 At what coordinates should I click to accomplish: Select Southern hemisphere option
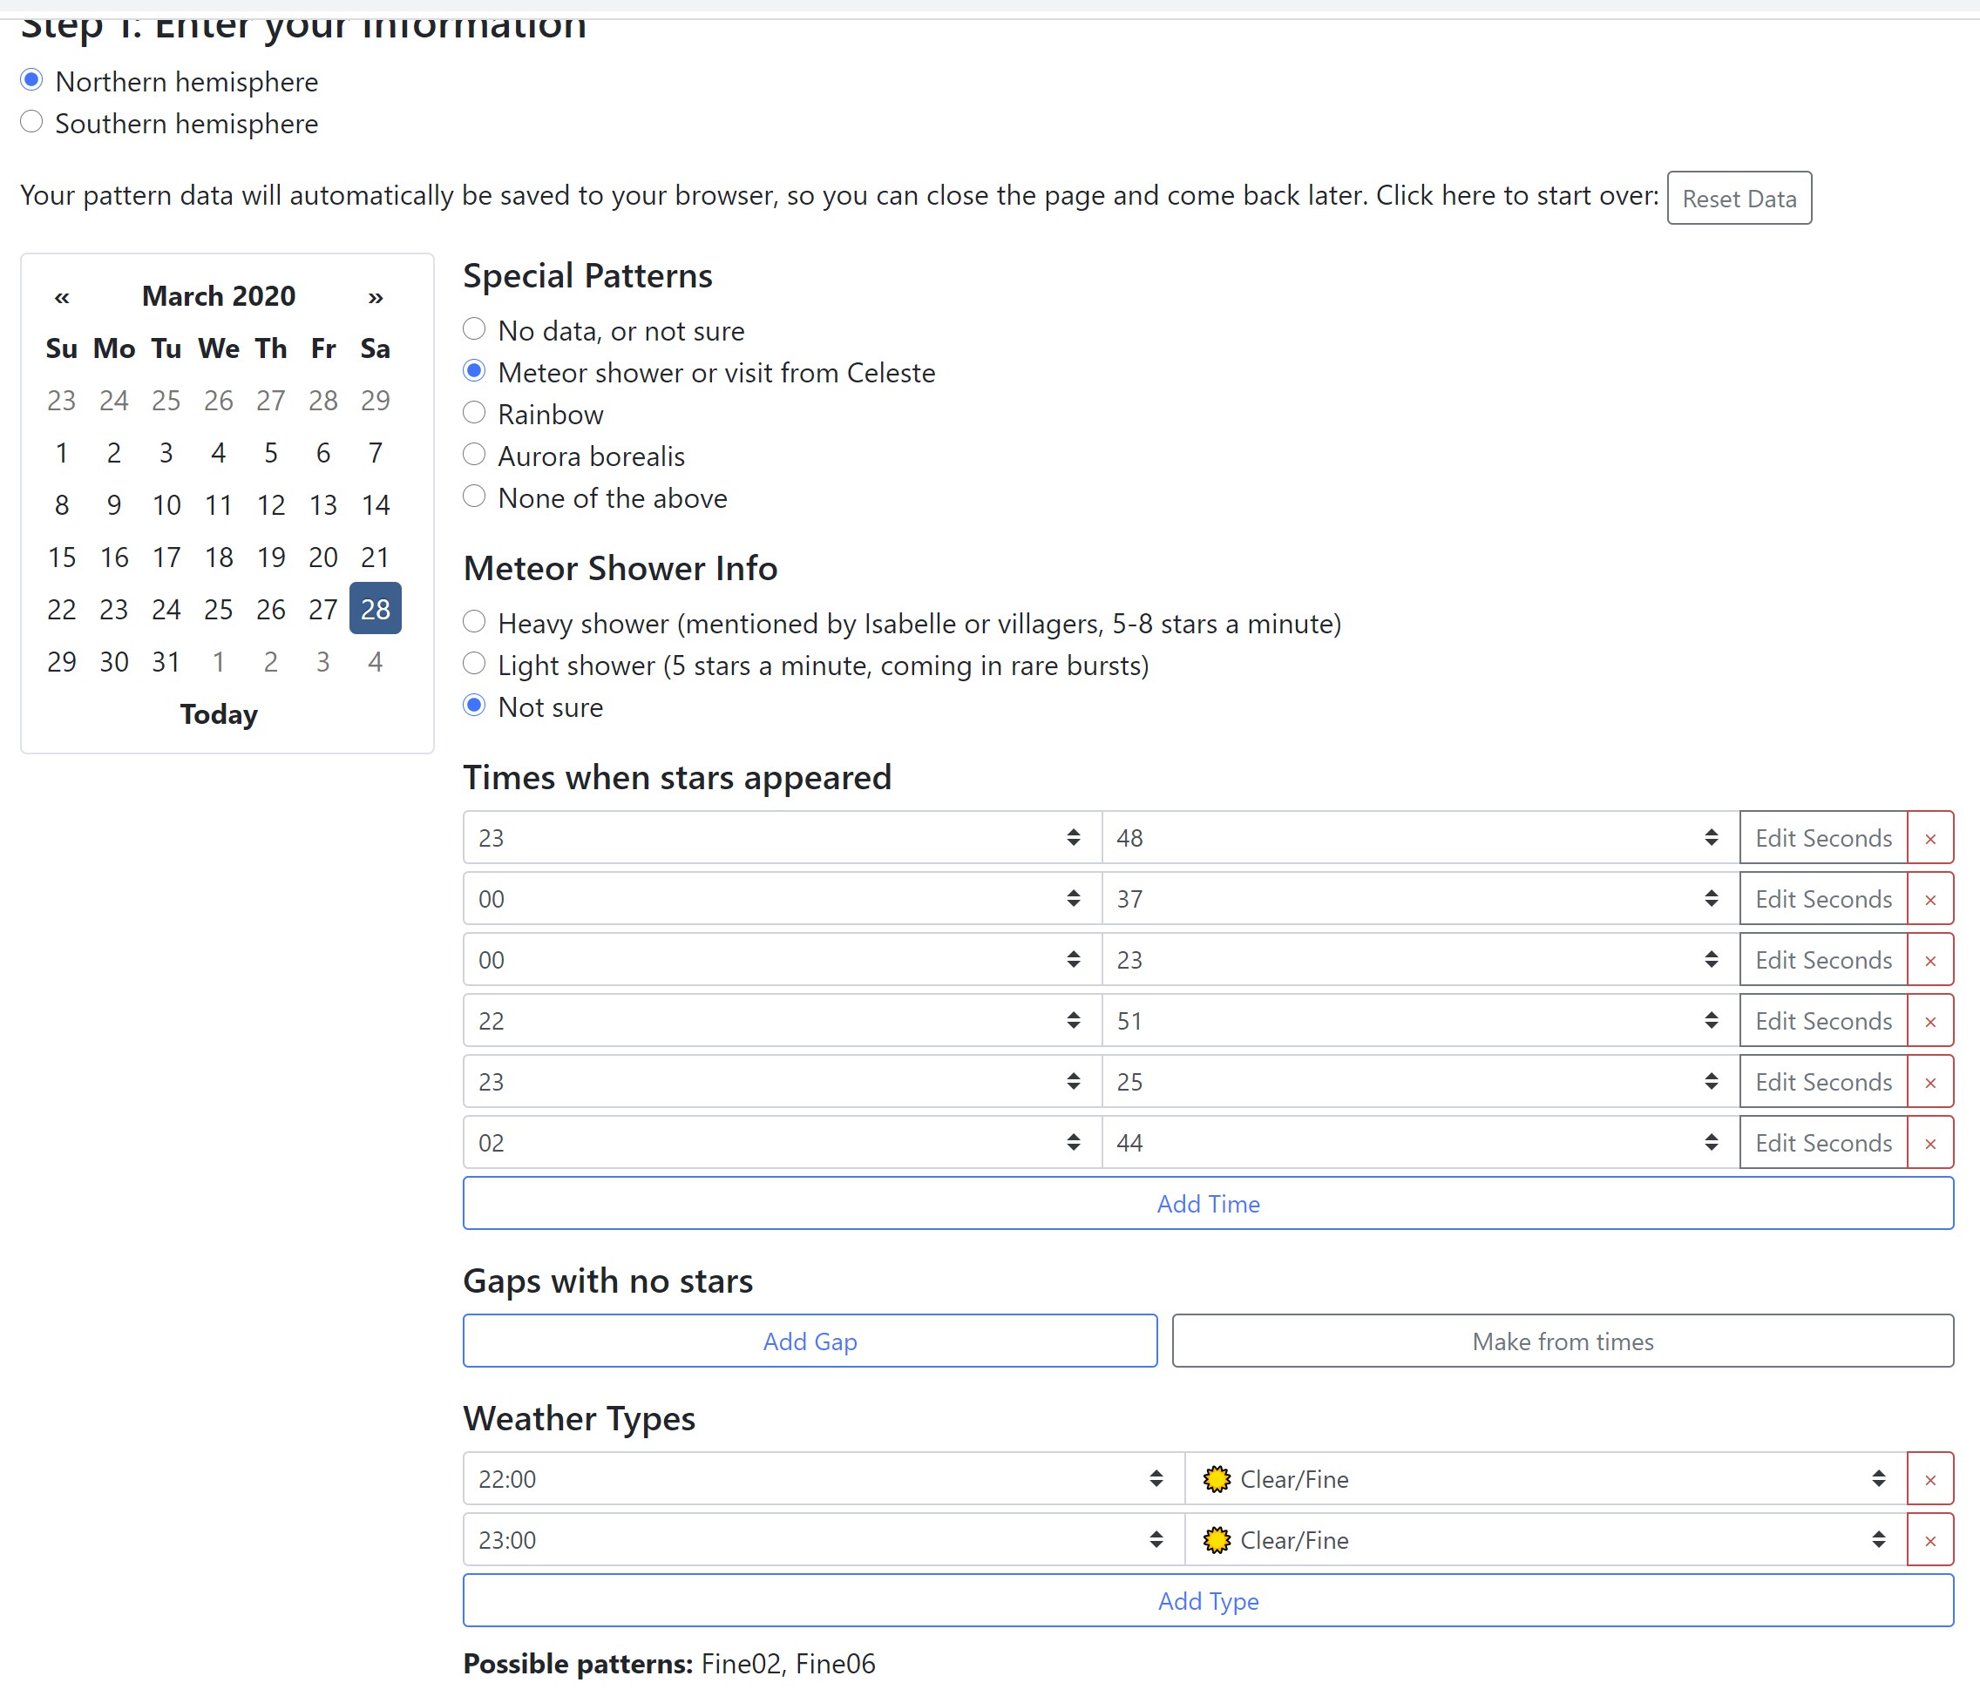point(31,122)
